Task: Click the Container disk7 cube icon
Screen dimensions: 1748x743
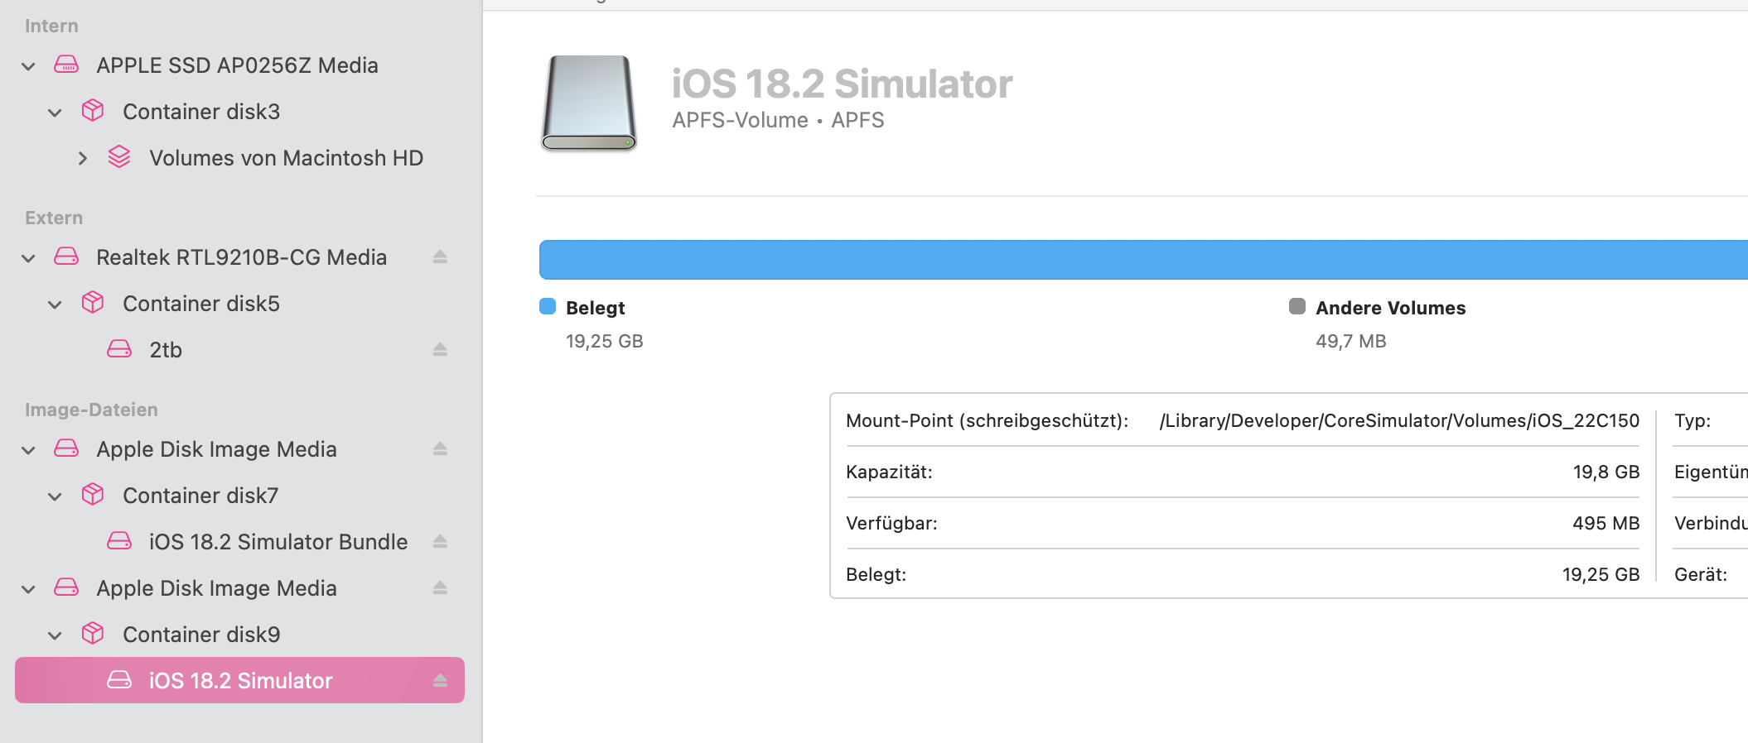Action: pyautogui.click(x=93, y=495)
